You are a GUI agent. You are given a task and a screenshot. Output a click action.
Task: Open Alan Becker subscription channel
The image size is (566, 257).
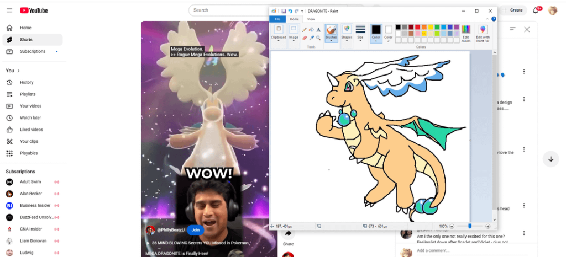click(x=33, y=194)
